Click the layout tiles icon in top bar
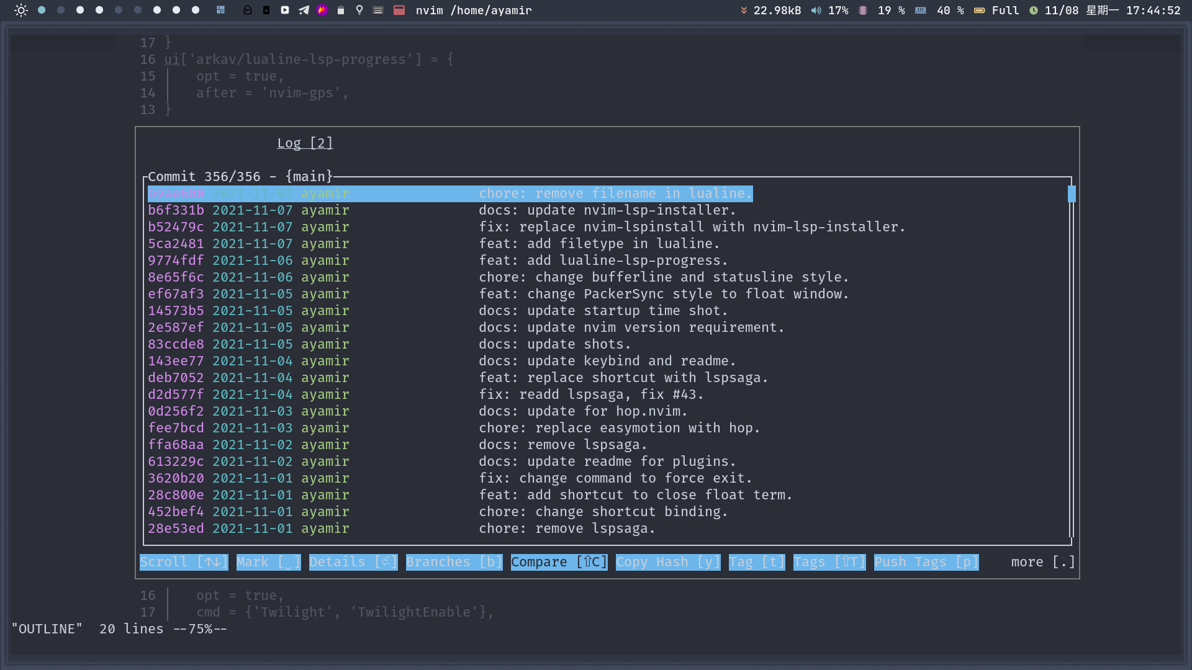1192x670 pixels. [x=220, y=10]
